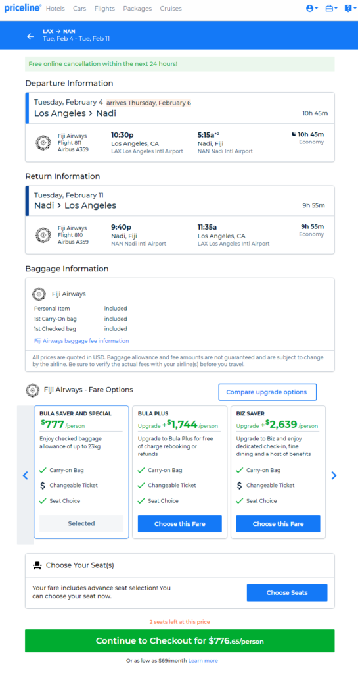Image resolution: width=358 pixels, height=674 pixels.
Task: Click the back arrow in blue header
Action: point(30,37)
